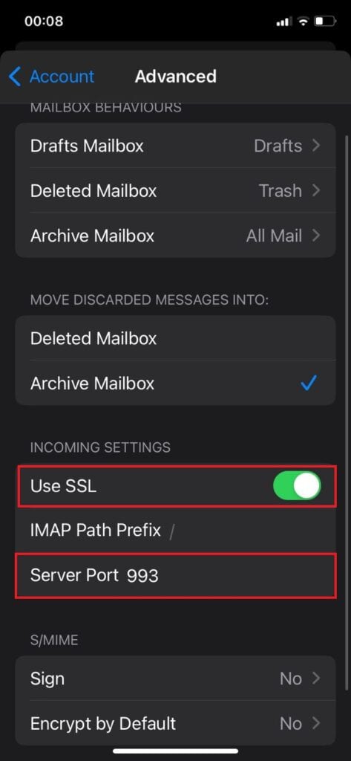Open Archive Mailbox All Mail chevron
The width and height of the screenshot is (351, 761).
coord(316,236)
